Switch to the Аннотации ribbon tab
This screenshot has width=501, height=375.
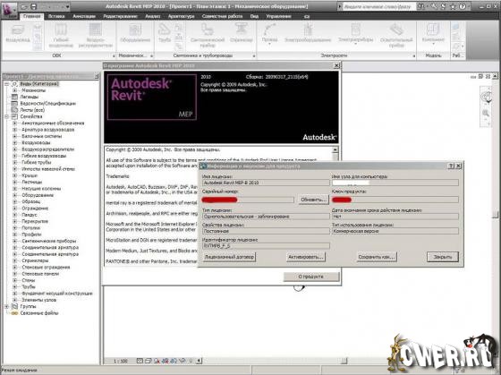pyautogui.click(x=84, y=16)
